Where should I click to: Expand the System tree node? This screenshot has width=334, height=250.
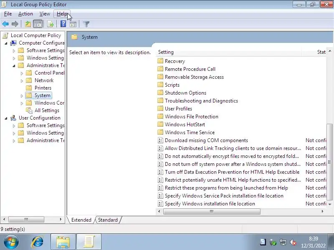(x=22, y=96)
